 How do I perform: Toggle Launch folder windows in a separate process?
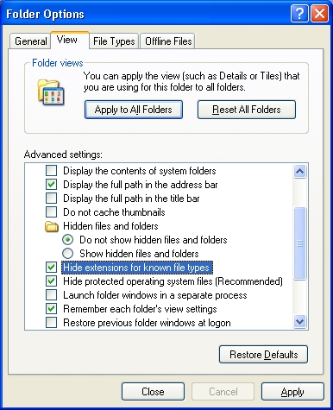[52, 295]
